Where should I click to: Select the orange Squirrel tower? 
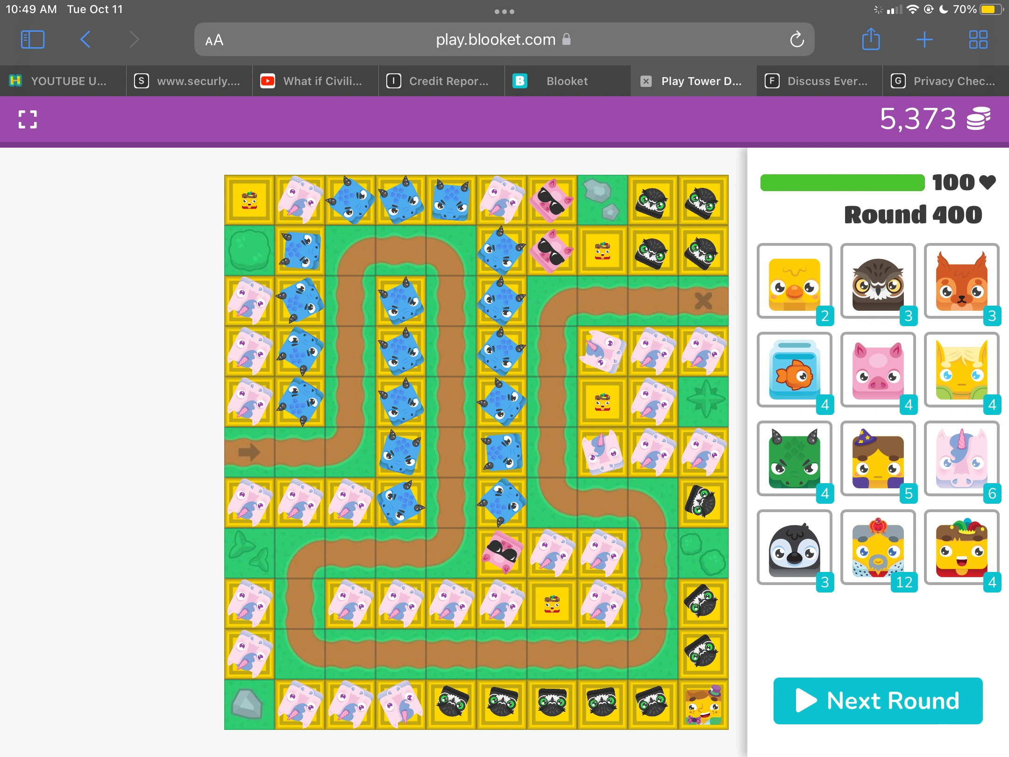pos(961,281)
